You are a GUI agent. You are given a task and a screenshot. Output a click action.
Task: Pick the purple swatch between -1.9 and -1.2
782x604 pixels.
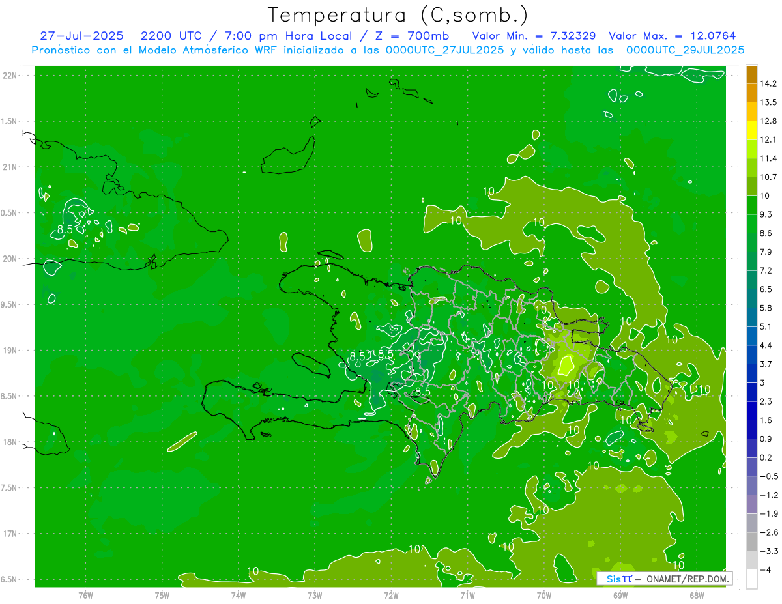751,504
